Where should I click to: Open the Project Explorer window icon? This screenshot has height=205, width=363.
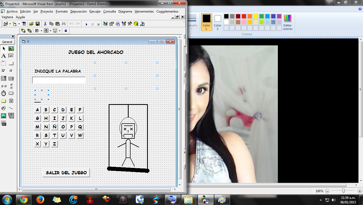tap(105, 24)
